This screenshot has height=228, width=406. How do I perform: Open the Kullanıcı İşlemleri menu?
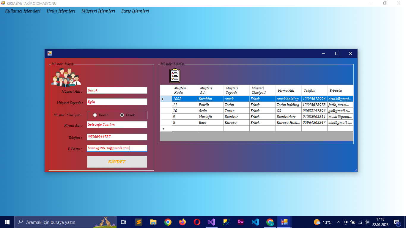[23, 11]
